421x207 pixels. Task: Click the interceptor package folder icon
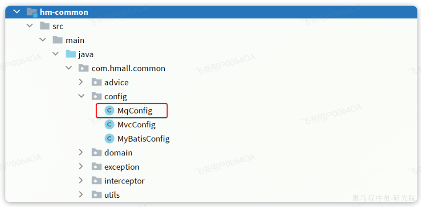96,181
